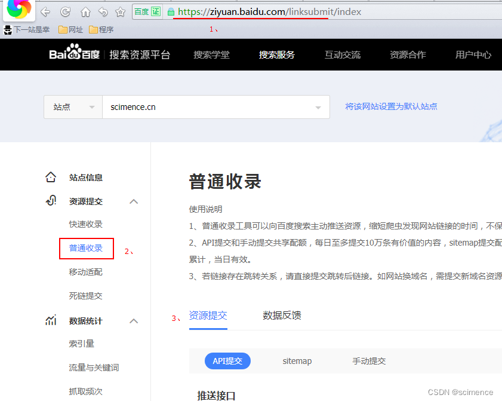Click the green 百度 证 certificate badge
502x401 pixels.
147,12
